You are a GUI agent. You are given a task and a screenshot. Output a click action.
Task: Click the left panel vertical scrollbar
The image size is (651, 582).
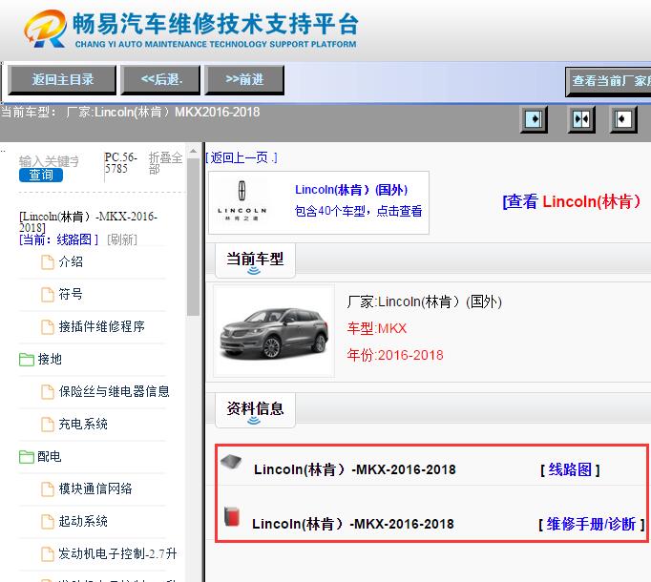193,237
